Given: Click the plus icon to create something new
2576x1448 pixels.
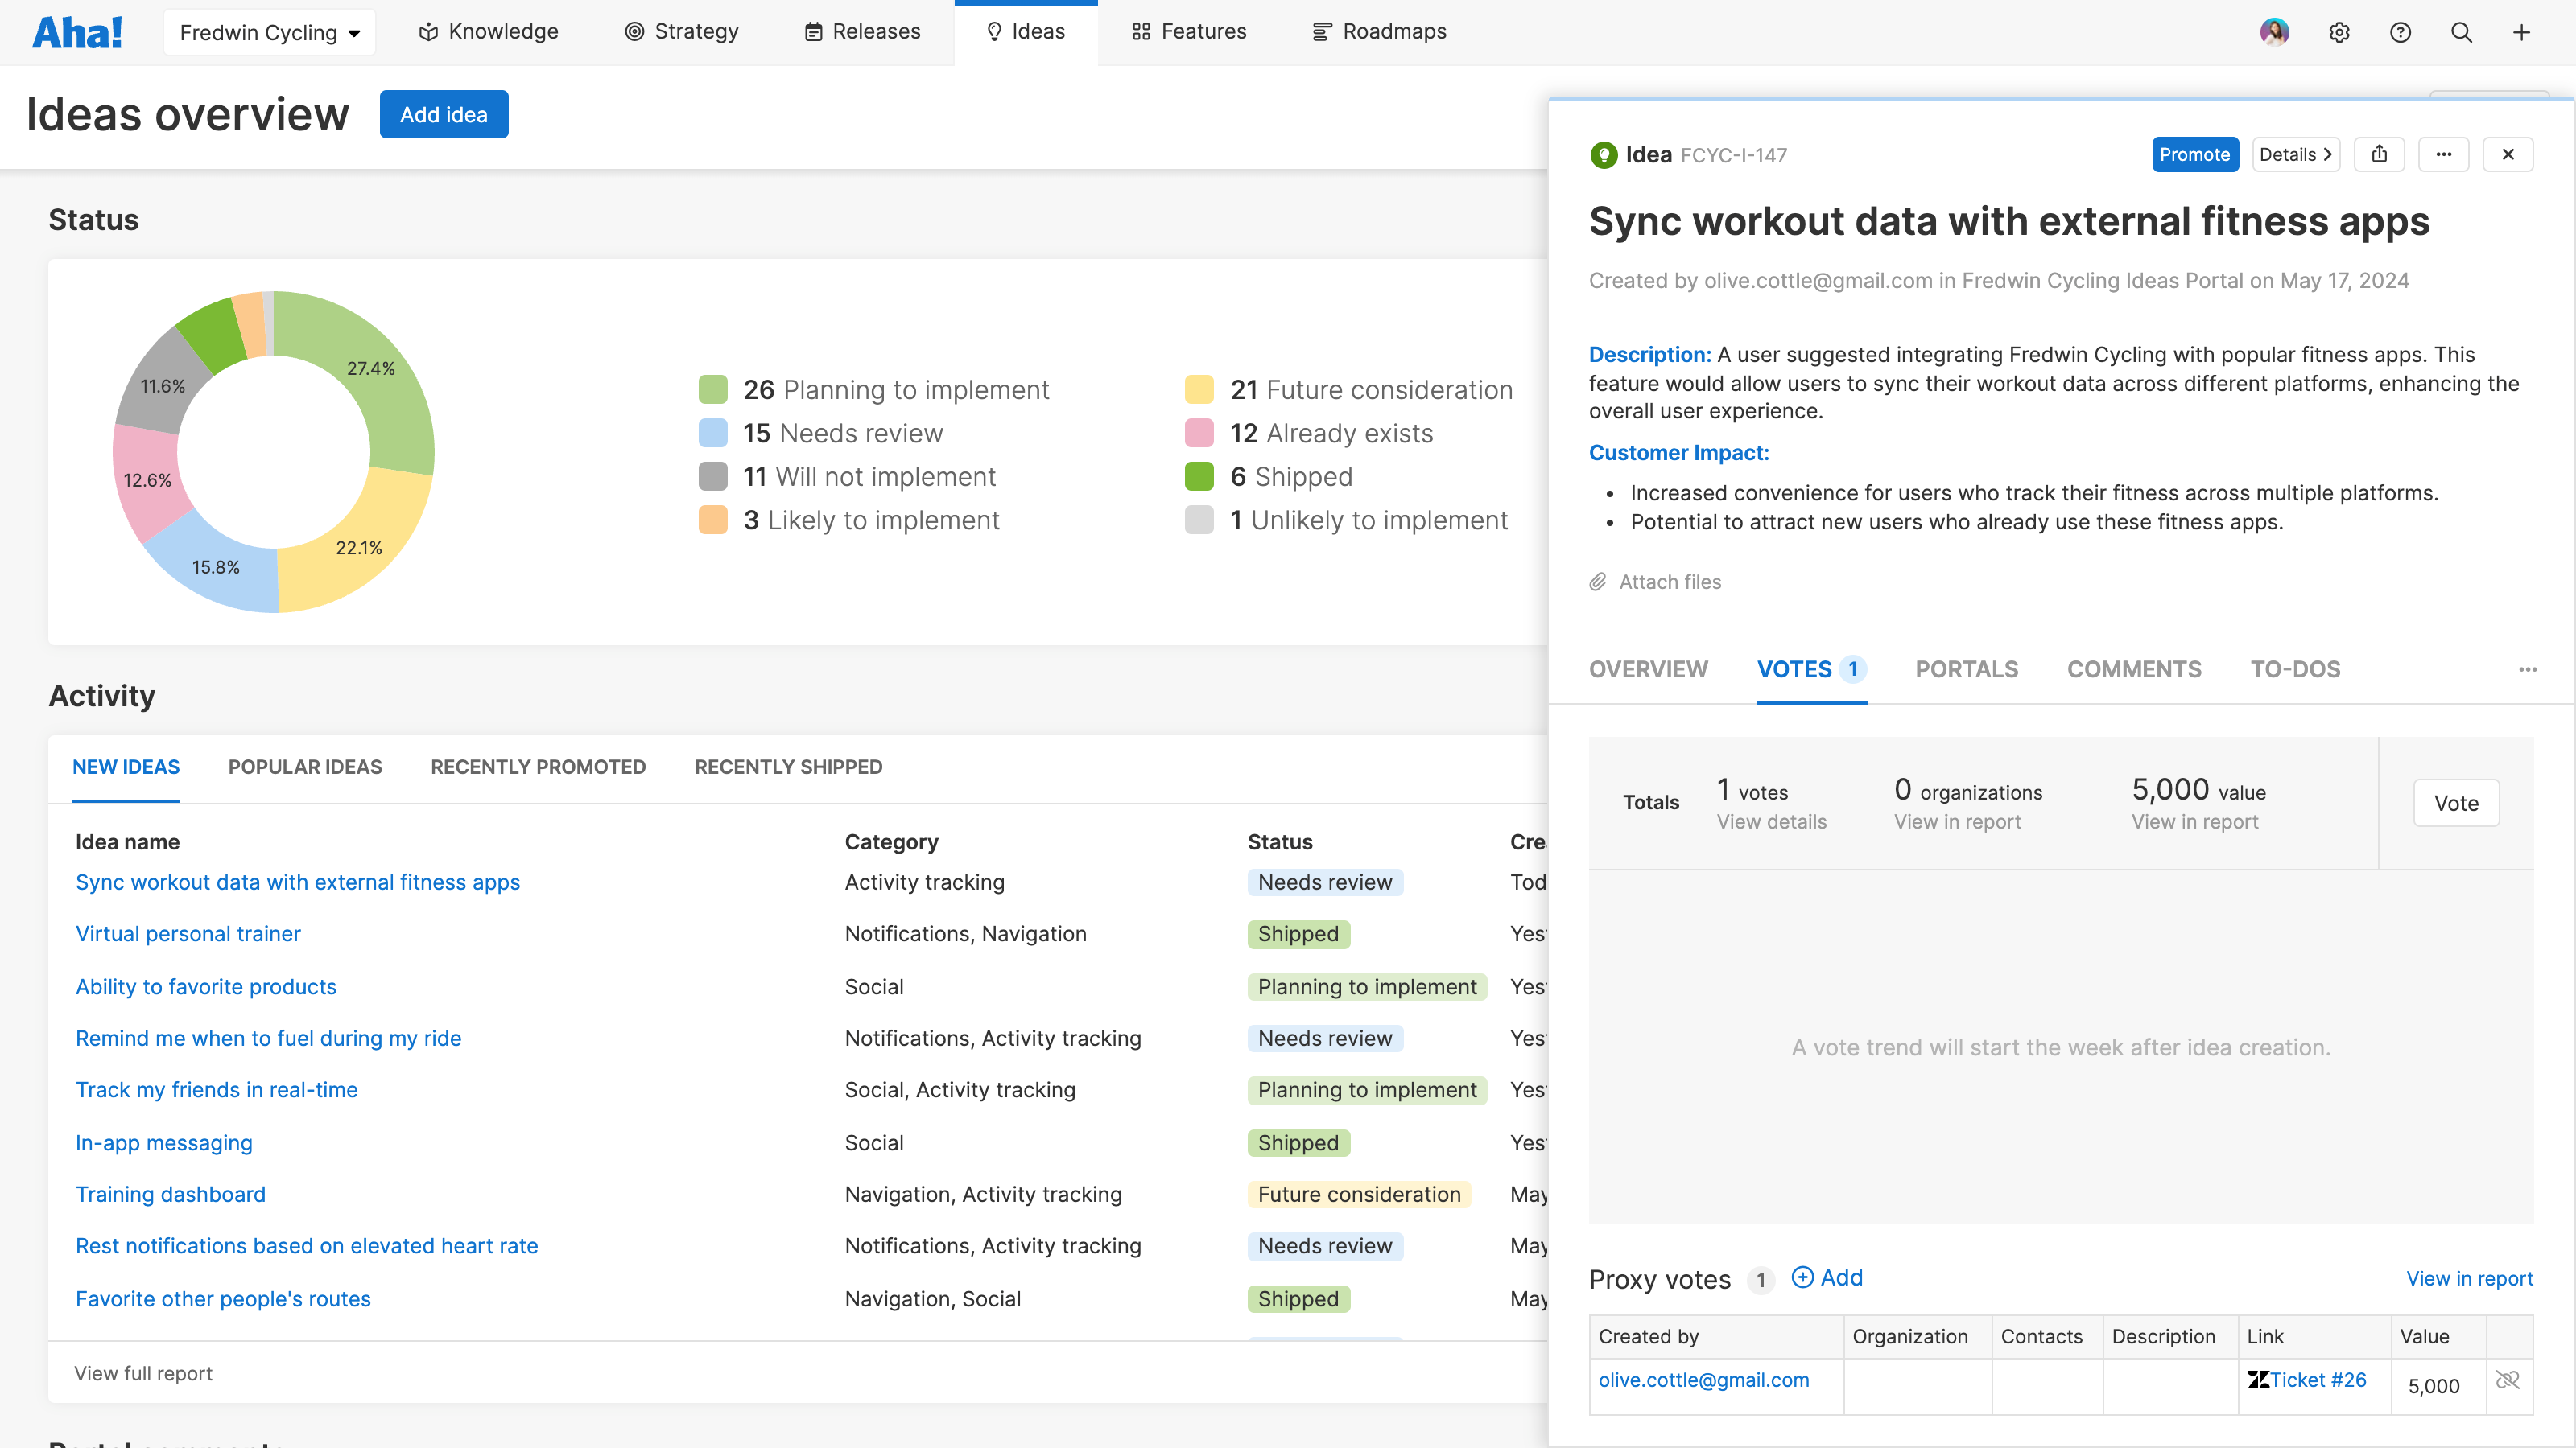Looking at the screenshot, I should (x=2522, y=32).
